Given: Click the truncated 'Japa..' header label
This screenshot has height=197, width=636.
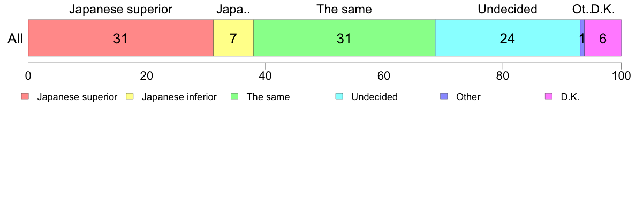Looking at the screenshot, I should (233, 9).
